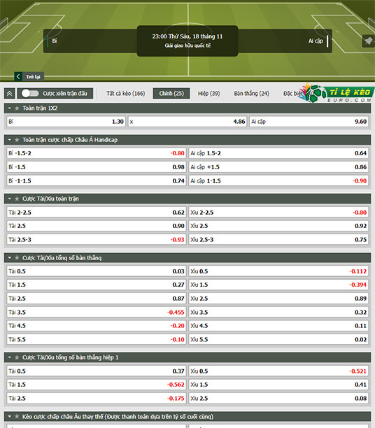Star the Kèo cược chấp châu Âu market

[17, 417]
